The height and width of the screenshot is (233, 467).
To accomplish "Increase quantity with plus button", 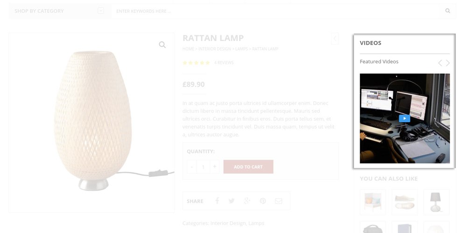I will click(x=214, y=166).
